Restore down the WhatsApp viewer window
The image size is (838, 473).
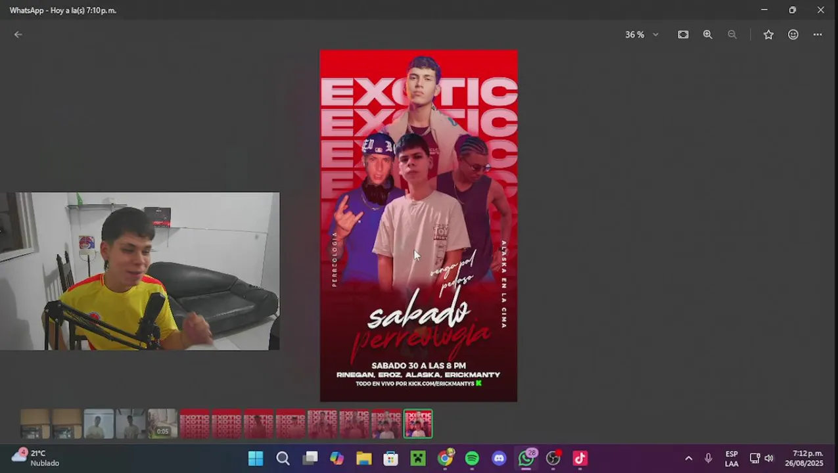coord(792,10)
